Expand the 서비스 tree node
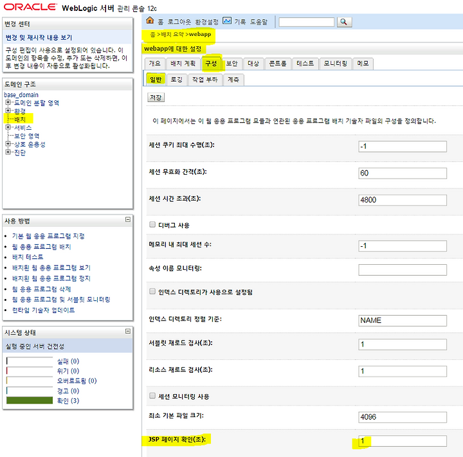The width and height of the screenshot is (463, 457). pos(8,127)
